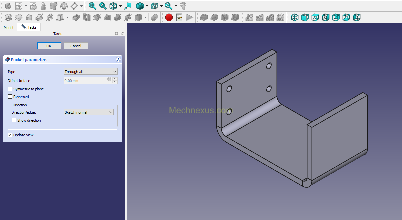Viewport: 402px width, 220px height.
Task: Click the Boolean operation spheres icon
Action: click(x=154, y=17)
